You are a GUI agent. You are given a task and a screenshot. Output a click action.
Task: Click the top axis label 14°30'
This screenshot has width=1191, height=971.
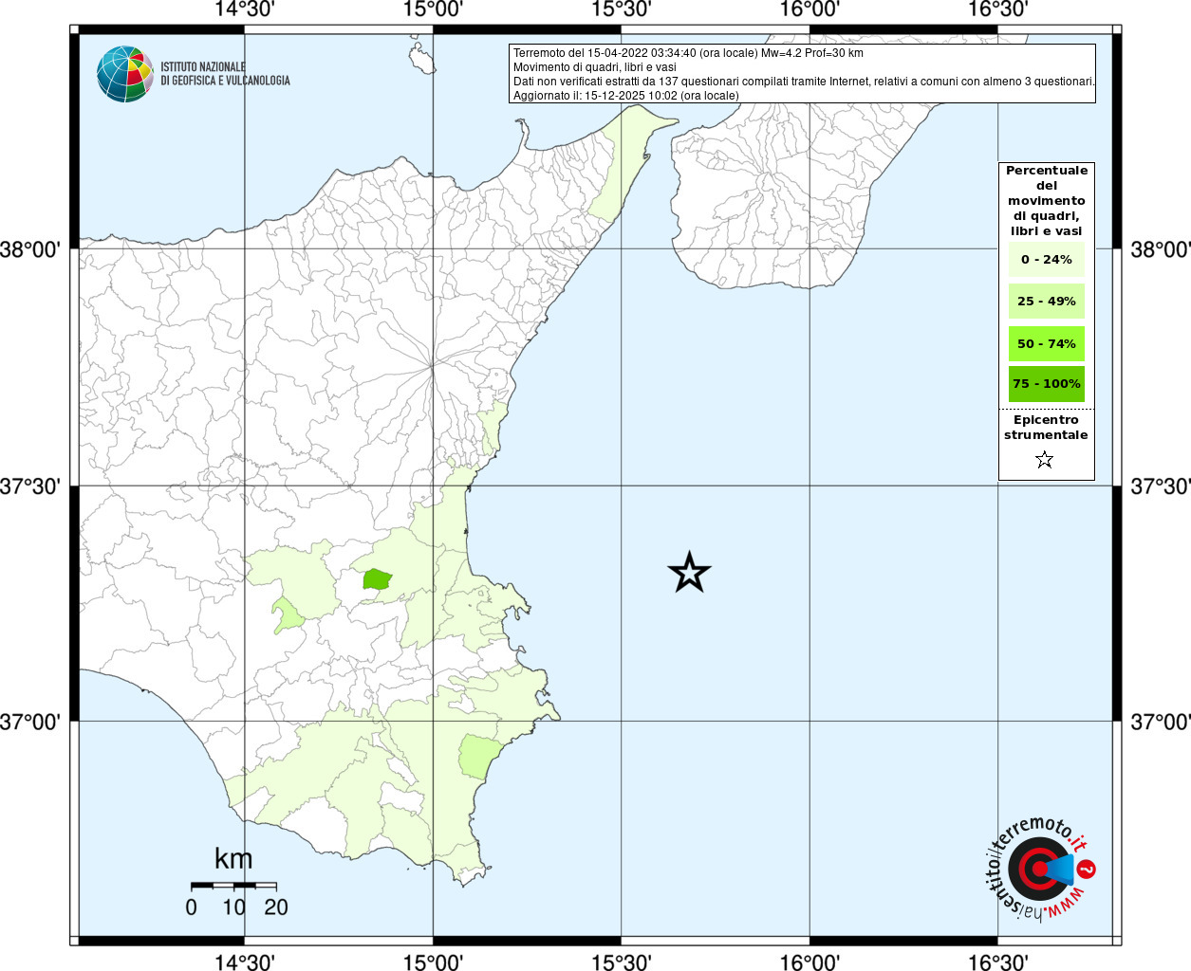point(244,9)
